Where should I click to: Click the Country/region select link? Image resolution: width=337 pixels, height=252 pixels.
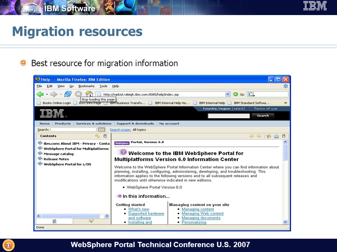[238, 108]
